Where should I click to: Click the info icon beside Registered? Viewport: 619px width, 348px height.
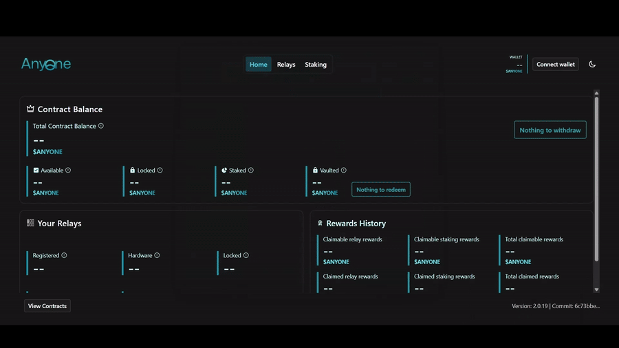[65, 255]
